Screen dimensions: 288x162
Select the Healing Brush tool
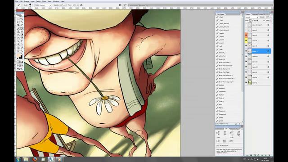pos(18,28)
